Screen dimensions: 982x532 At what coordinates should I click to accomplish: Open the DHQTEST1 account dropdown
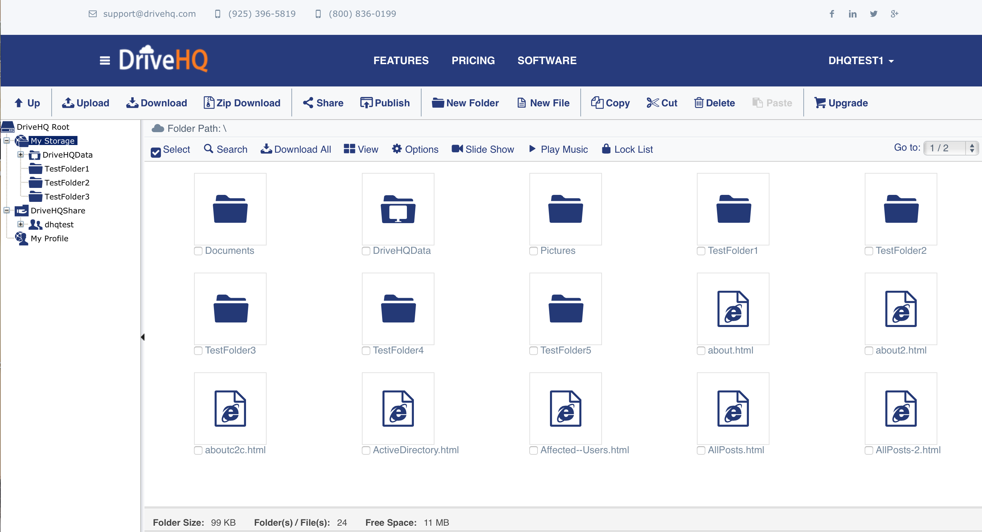pyautogui.click(x=861, y=61)
